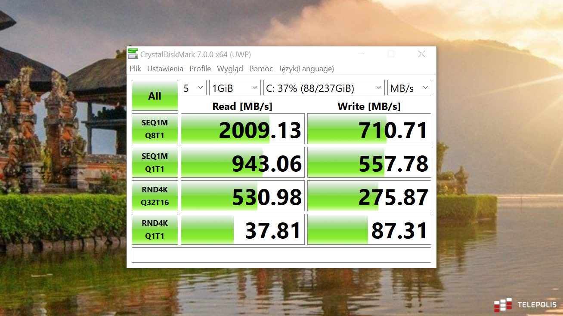Screen dimensions: 563x316
Task: Start the SEQ1M Q1T1 test
Action: click(x=155, y=163)
